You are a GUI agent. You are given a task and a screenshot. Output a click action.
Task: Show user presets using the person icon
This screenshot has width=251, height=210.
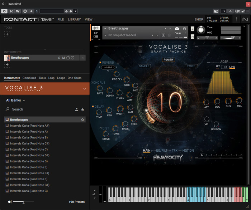tap(76, 109)
